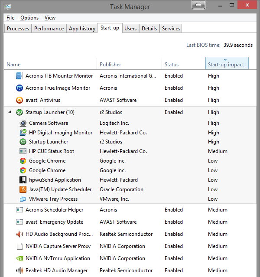
Task: Switch to the Performance tab
Action: pos(49,29)
